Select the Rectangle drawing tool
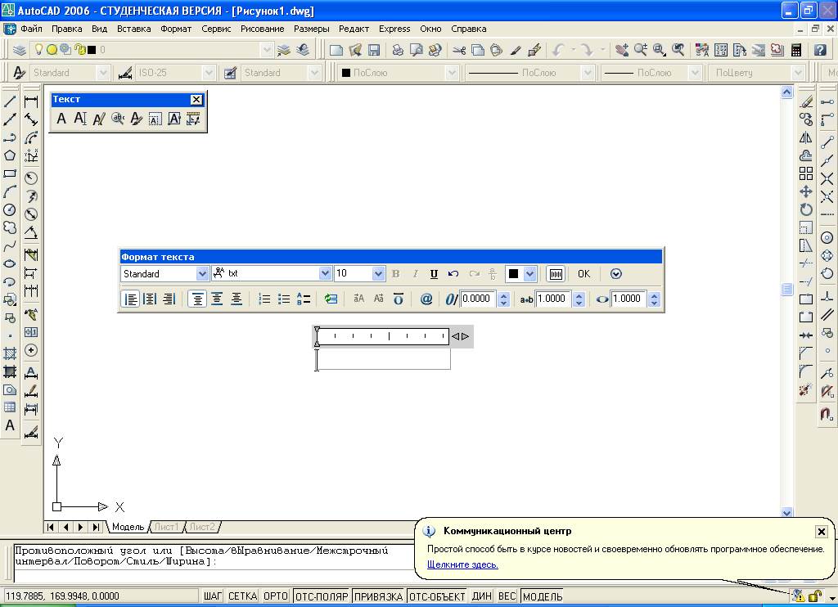 (x=10, y=173)
